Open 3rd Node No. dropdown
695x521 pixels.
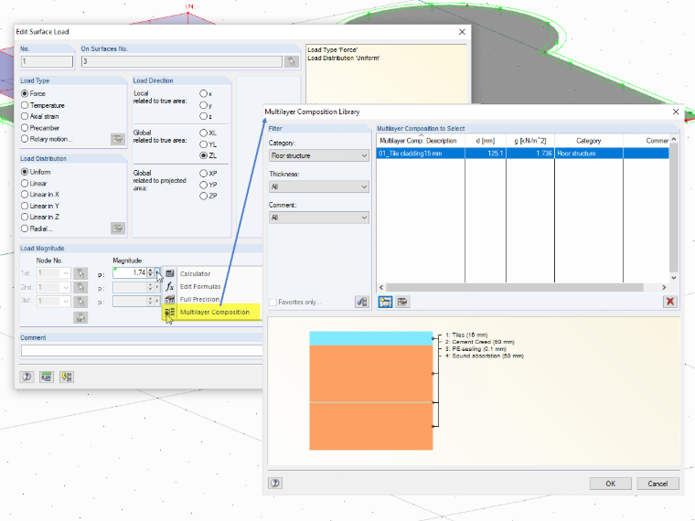[x=66, y=302]
